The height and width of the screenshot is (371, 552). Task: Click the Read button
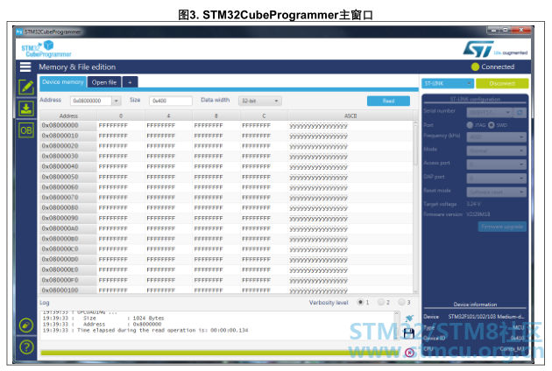pyautogui.click(x=388, y=101)
